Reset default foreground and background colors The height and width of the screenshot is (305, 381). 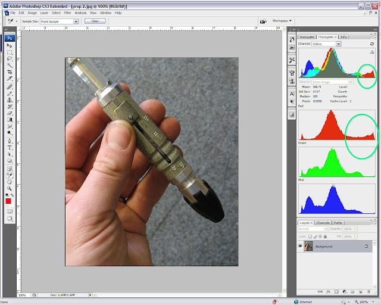pyautogui.click(x=7, y=195)
